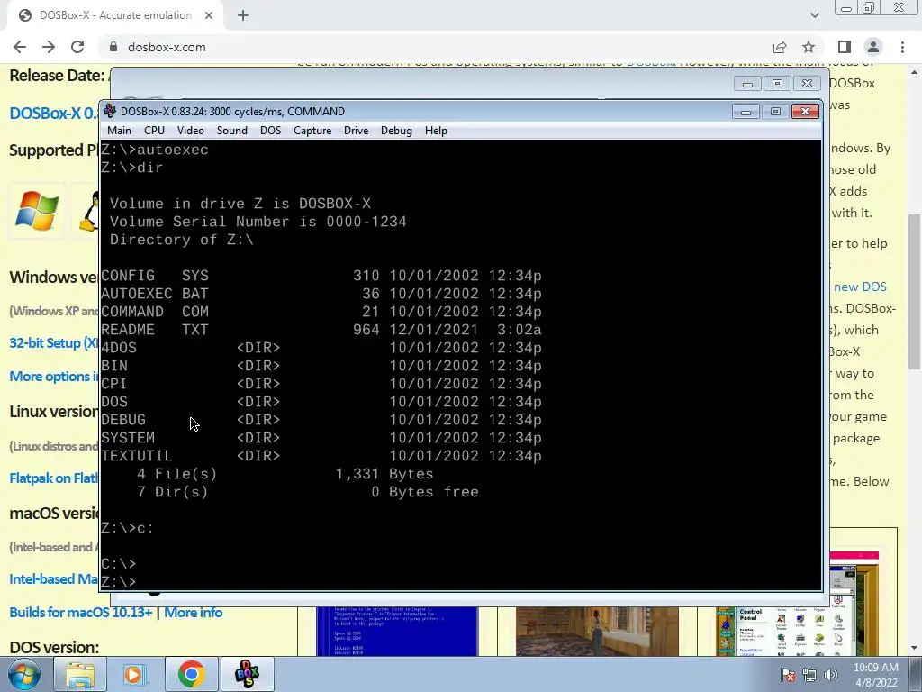
Task: Switch to DOSBox-X taskbar icon
Action: point(247,674)
